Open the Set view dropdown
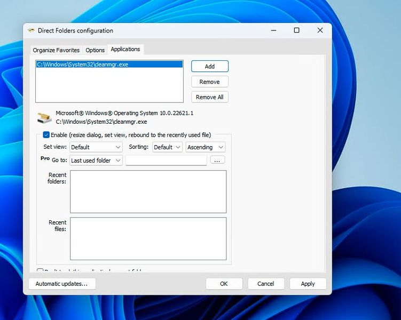Viewport: 401px width, 320px height. click(96, 147)
